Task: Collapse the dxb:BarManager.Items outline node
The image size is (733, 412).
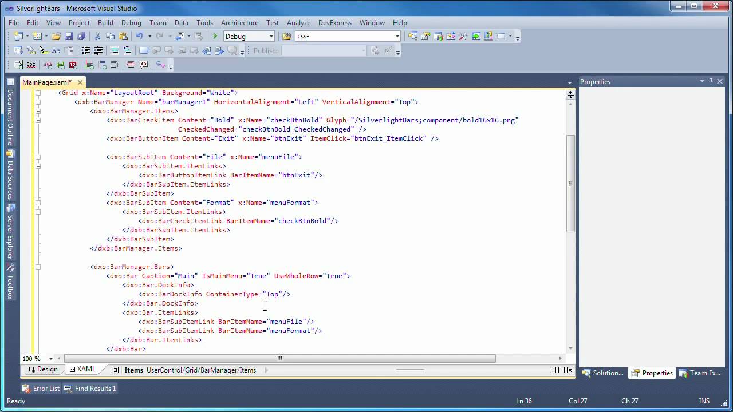Action: (38, 111)
